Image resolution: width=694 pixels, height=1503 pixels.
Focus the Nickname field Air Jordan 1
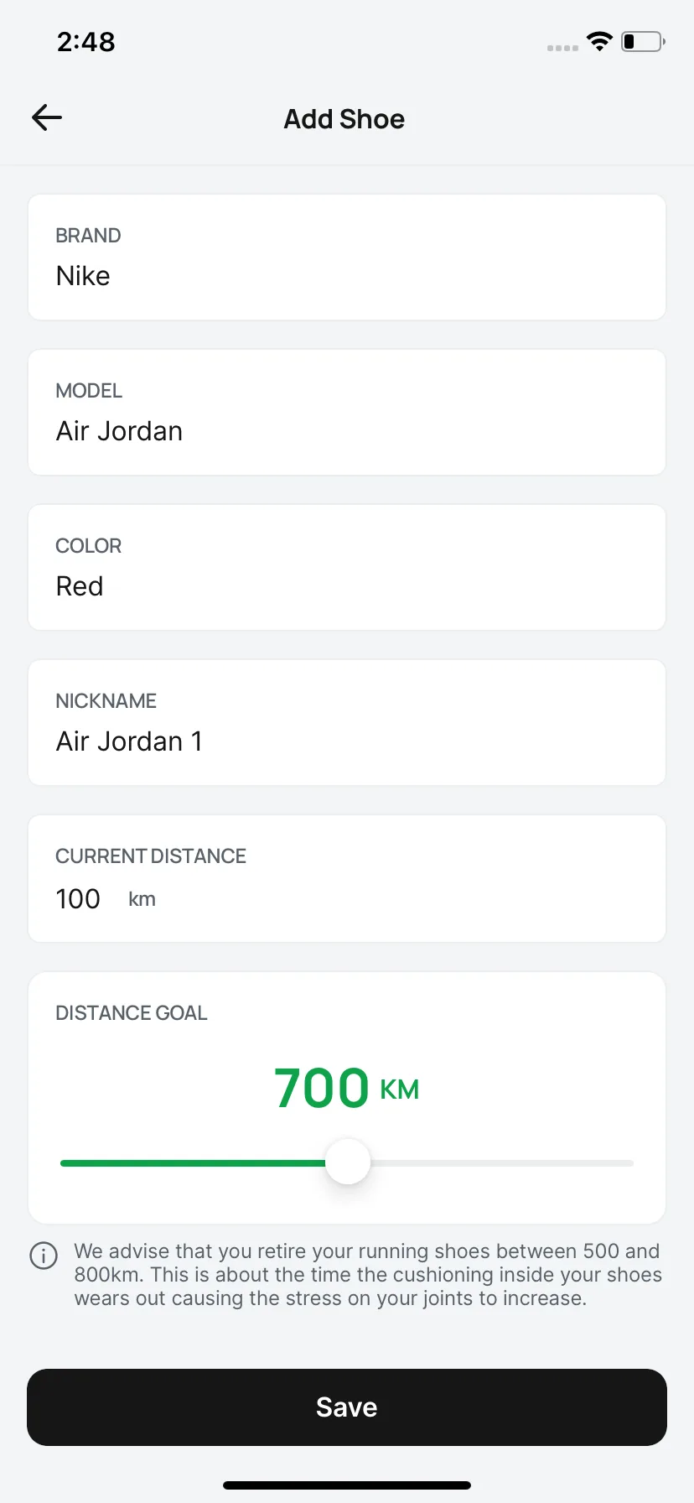(347, 723)
